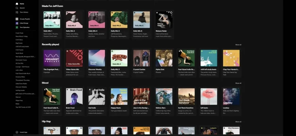Open RapCaviar playlist in sidebar
The width and height of the screenshot is (296, 136).
tap(19, 43)
